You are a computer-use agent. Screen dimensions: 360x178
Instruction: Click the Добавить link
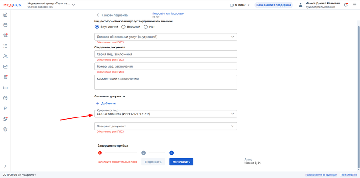tap(108, 104)
